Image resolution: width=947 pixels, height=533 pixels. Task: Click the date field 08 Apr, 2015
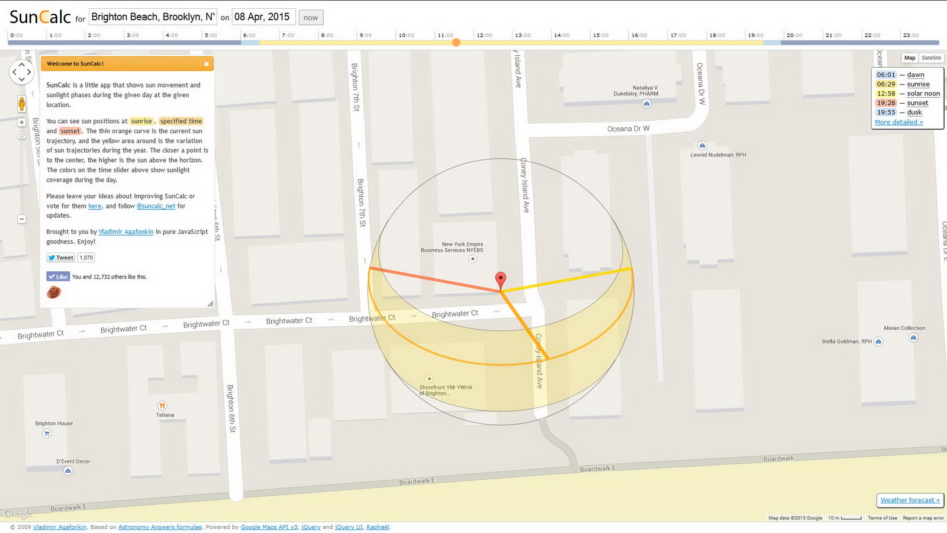(263, 17)
